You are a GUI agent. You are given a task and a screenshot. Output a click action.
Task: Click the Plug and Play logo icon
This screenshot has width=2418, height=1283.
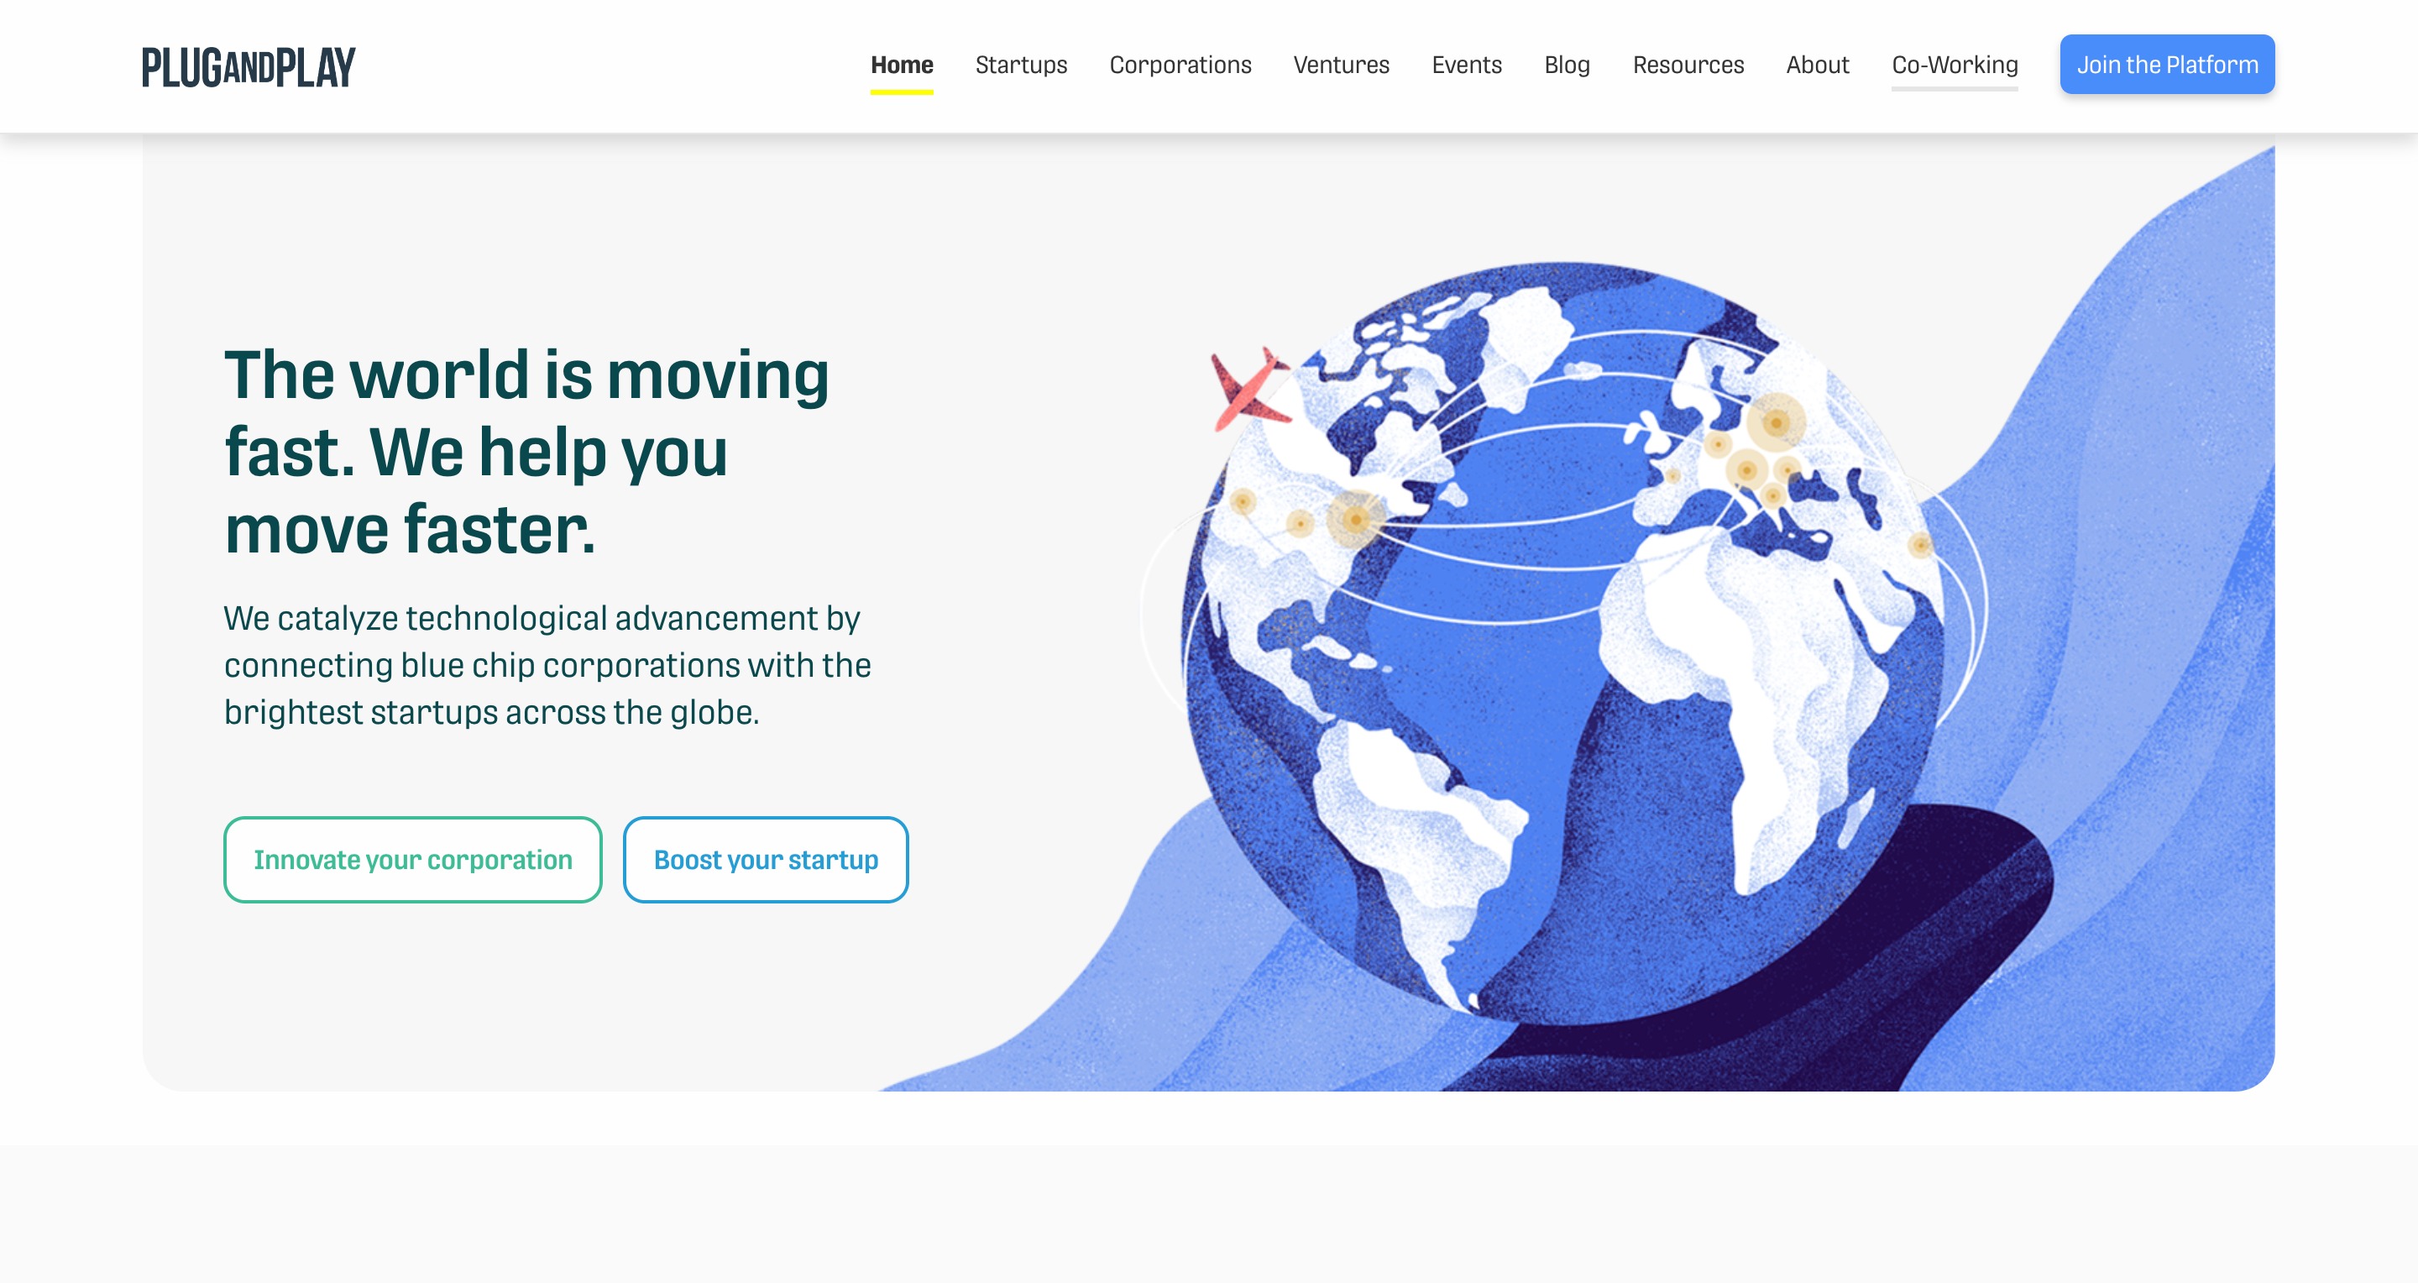tap(248, 64)
